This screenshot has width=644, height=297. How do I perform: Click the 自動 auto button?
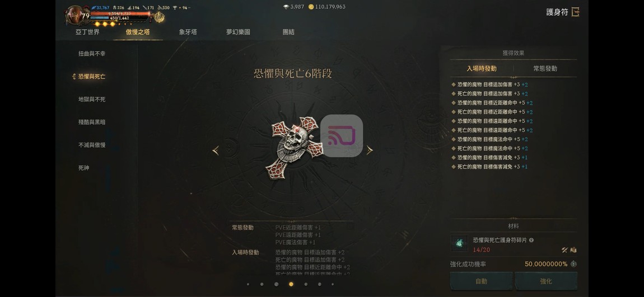pyautogui.click(x=482, y=281)
